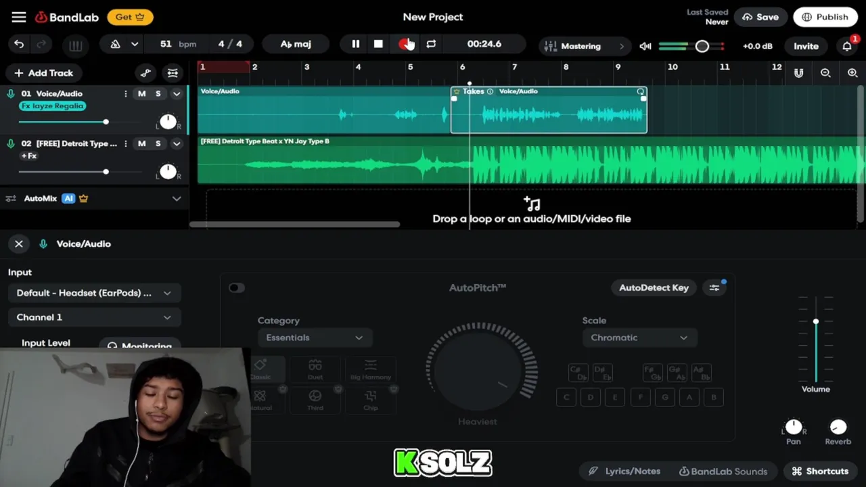Solo the 01 Voice/Audio track
The width and height of the screenshot is (866, 487).
[158, 93]
